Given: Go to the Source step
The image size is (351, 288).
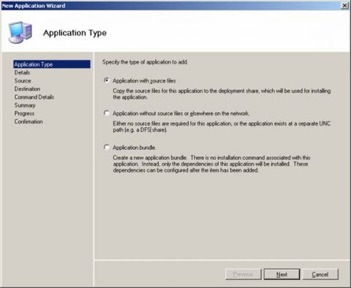Looking at the screenshot, I should point(23,80).
